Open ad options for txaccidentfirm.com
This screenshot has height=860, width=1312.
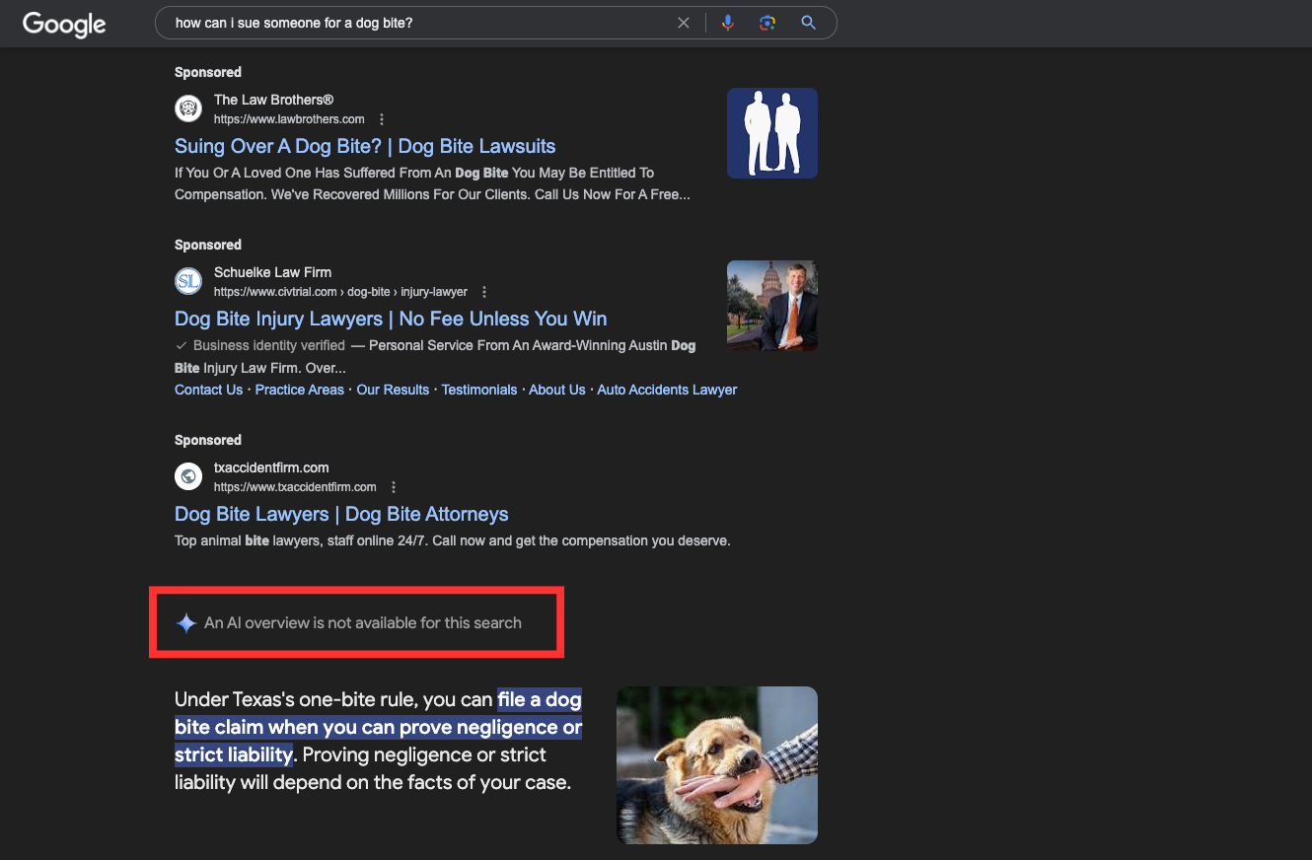[x=394, y=487]
